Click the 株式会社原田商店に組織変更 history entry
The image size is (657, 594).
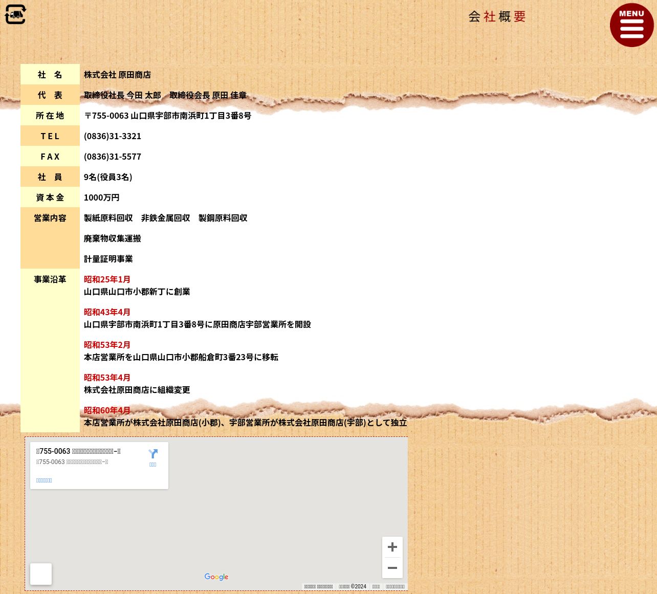pyautogui.click(x=137, y=390)
